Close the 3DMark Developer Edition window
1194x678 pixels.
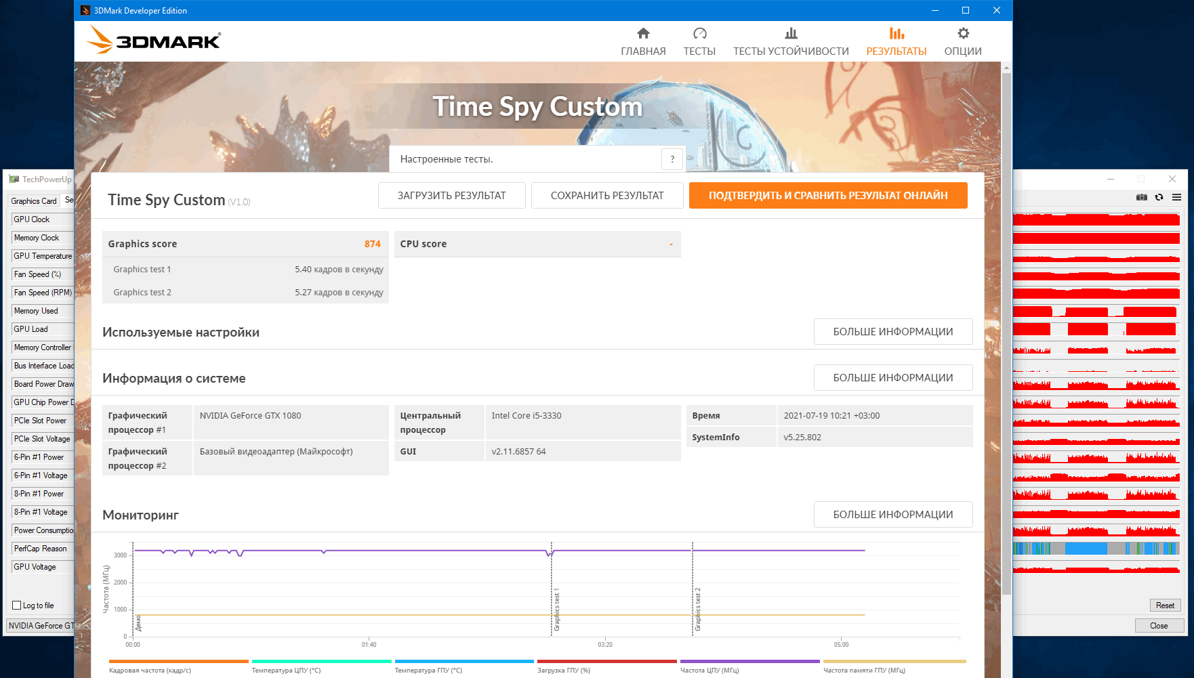coord(997,10)
